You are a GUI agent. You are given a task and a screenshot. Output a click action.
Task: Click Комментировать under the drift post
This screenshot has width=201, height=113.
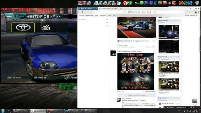(x=130, y=47)
